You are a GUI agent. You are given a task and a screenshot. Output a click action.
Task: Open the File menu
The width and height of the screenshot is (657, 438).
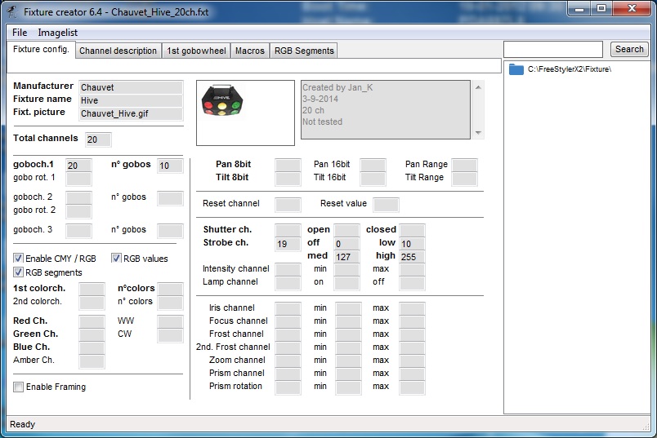20,33
